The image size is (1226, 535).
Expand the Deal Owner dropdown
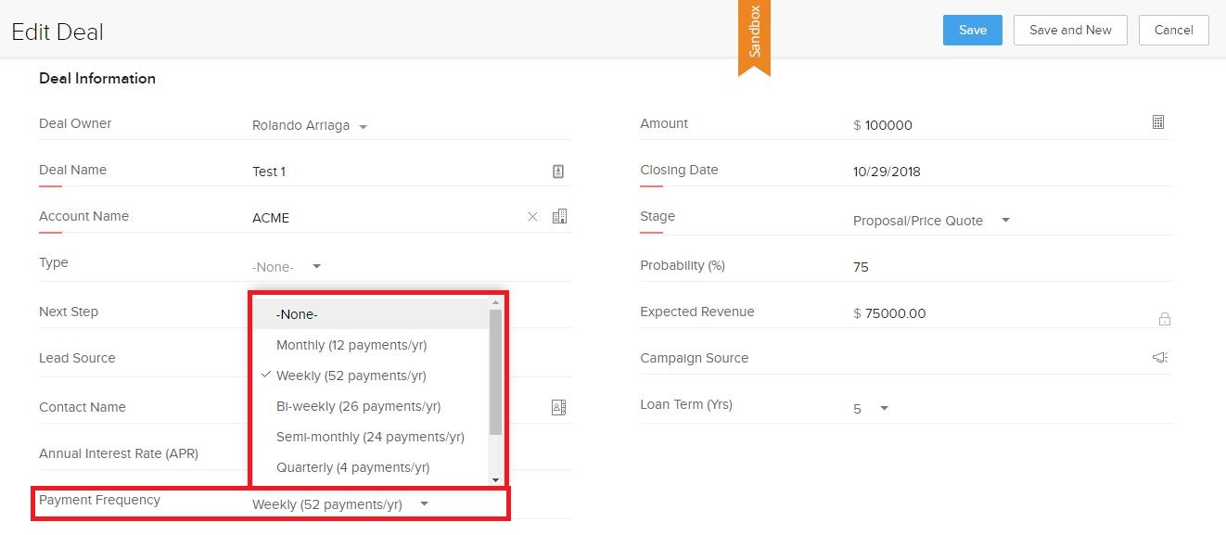(363, 126)
